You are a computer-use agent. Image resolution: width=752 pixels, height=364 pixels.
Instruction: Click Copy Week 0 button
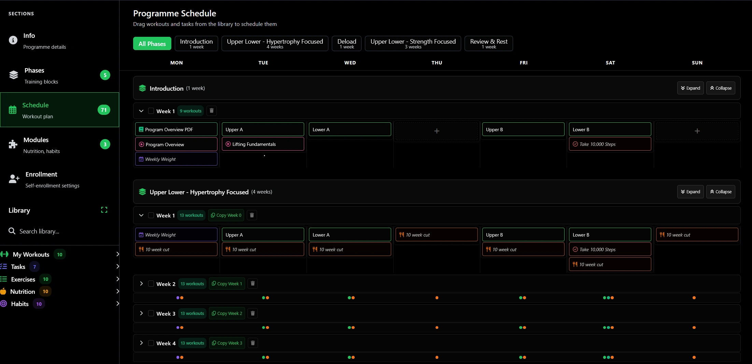tap(226, 215)
